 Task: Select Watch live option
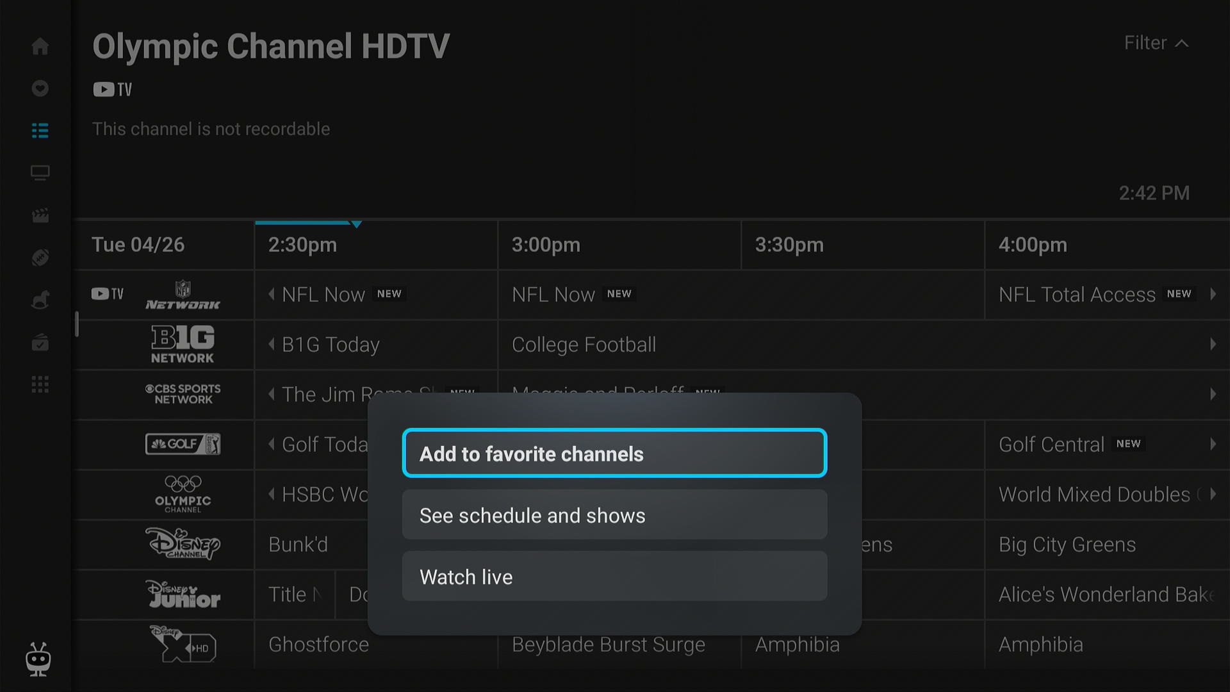pyautogui.click(x=614, y=577)
